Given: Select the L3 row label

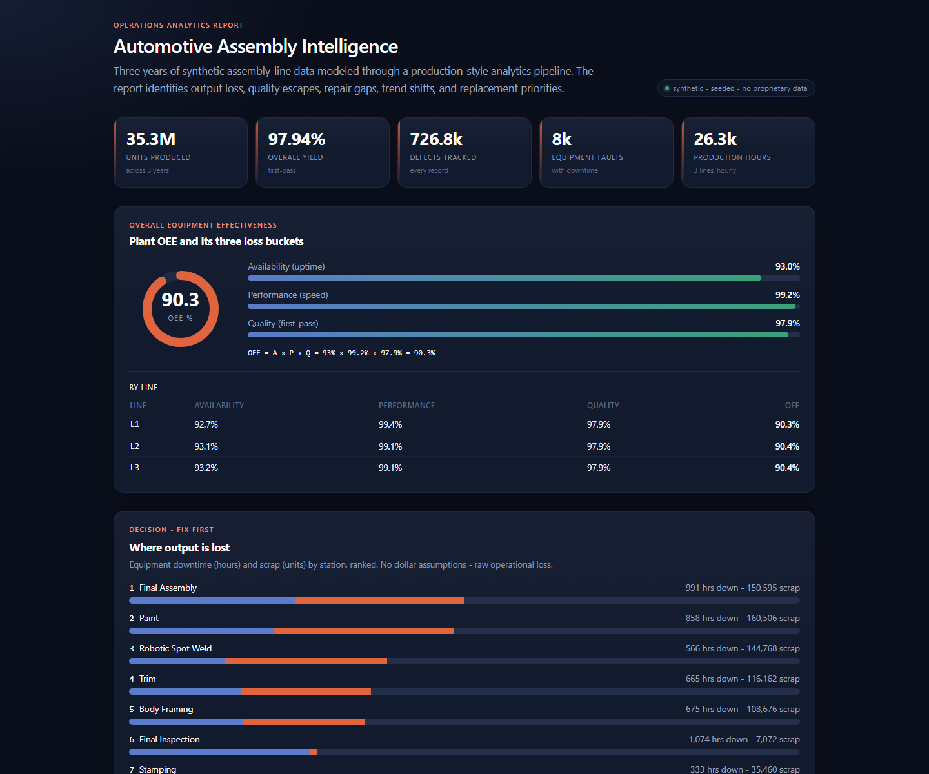Looking at the screenshot, I should click(x=135, y=468).
